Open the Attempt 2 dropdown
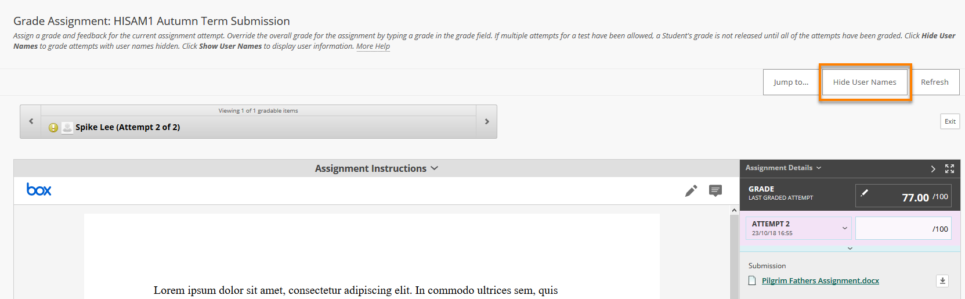The width and height of the screenshot is (965, 299). pyautogui.click(x=798, y=228)
